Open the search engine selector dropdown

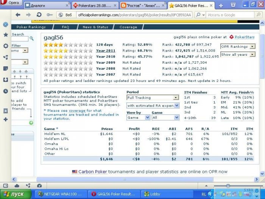click(x=200, y=15)
